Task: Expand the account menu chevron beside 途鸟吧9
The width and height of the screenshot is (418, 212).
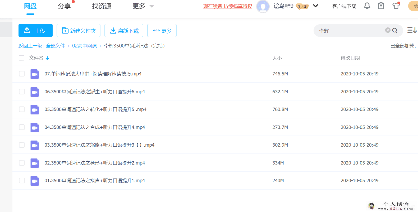Action: 315,6
